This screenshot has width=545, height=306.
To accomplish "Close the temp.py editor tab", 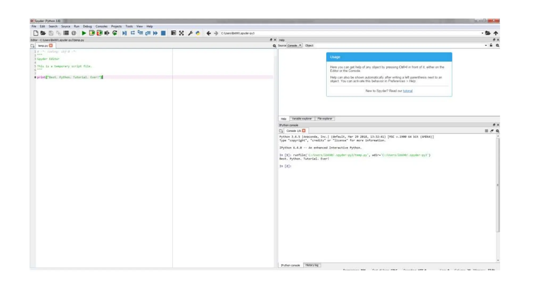I will click(51, 46).
